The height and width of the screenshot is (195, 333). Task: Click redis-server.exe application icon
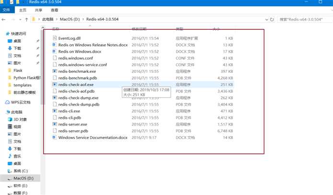click(x=55, y=124)
